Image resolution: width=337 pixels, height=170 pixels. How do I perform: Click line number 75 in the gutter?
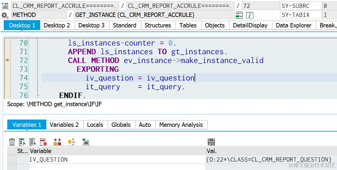tap(24, 87)
